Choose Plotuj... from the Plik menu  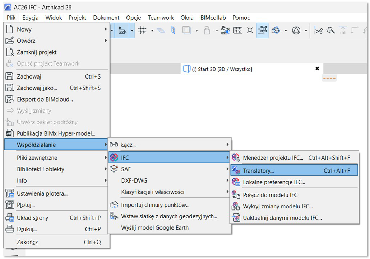tap(57, 205)
